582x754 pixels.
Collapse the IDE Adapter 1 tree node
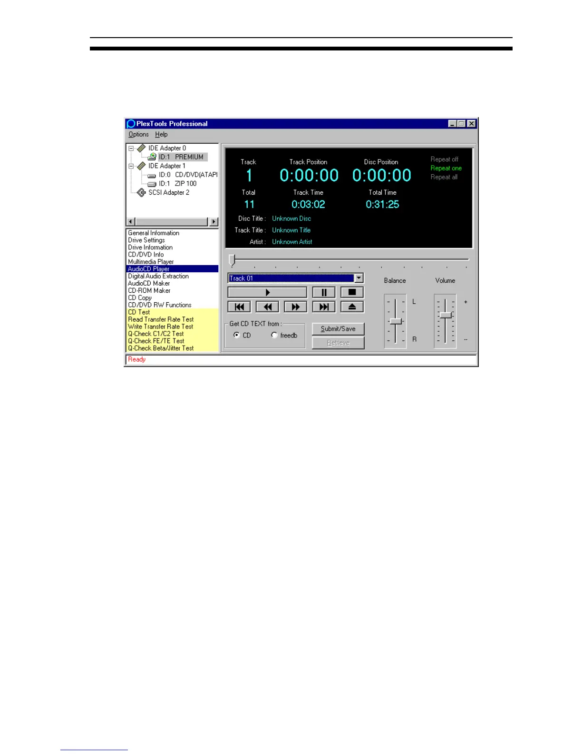[131, 166]
